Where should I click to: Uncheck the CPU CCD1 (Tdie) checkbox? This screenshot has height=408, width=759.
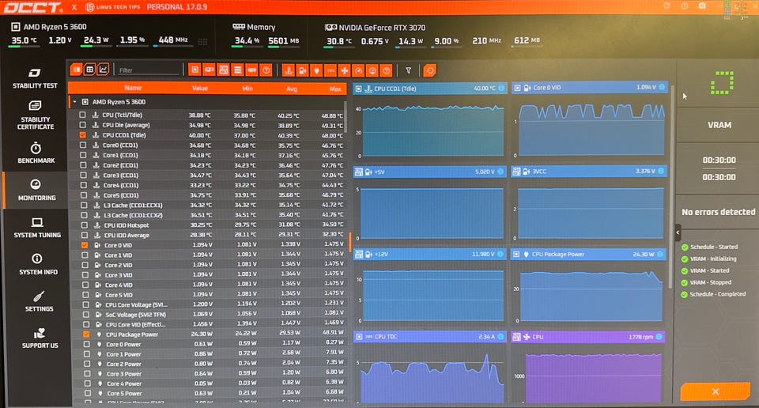point(83,135)
